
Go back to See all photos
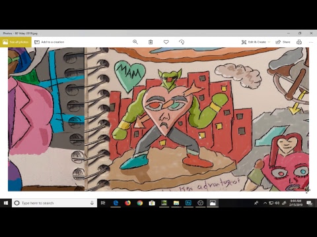point(16,42)
